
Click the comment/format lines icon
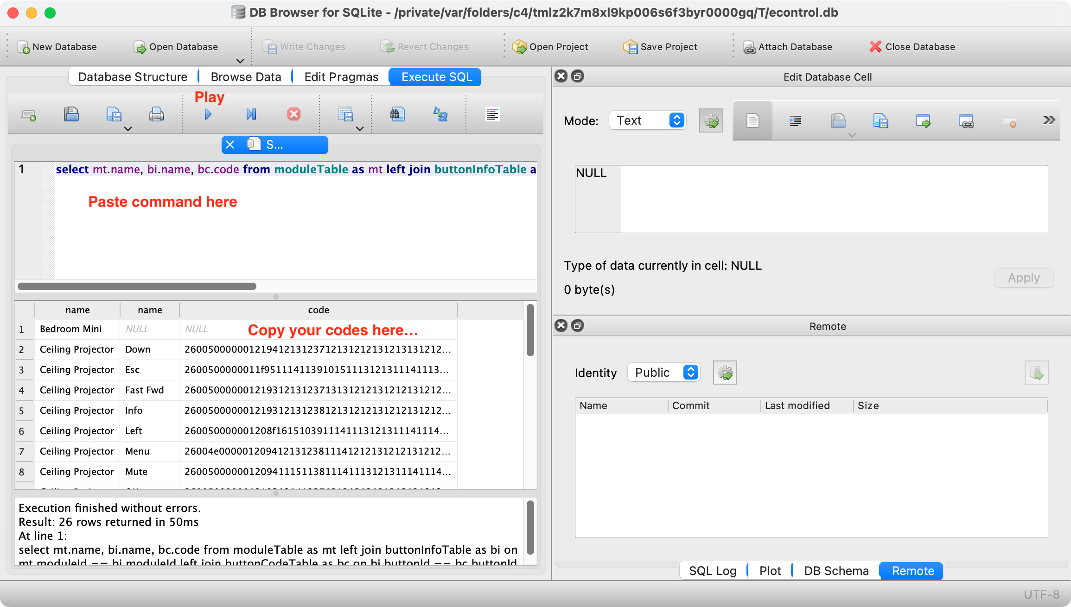tap(492, 114)
